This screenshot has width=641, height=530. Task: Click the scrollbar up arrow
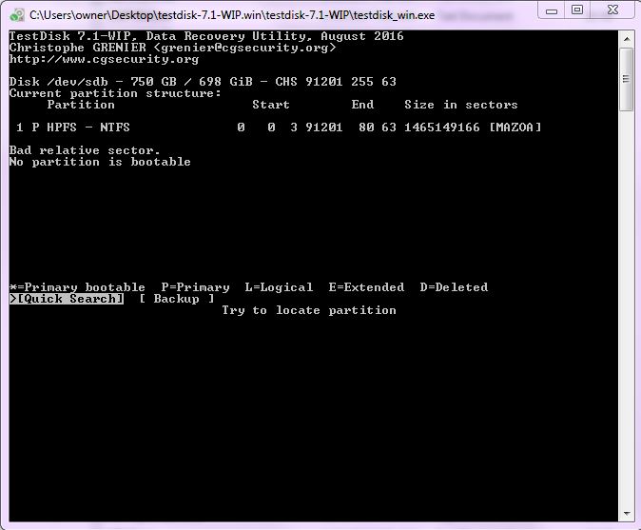pos(627,39)
